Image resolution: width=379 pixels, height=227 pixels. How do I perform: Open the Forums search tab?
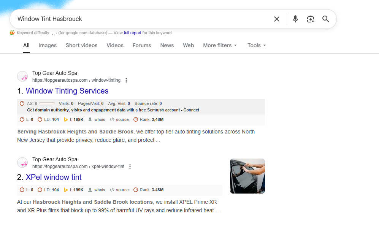pyautogui.click(x=142, y=45)
